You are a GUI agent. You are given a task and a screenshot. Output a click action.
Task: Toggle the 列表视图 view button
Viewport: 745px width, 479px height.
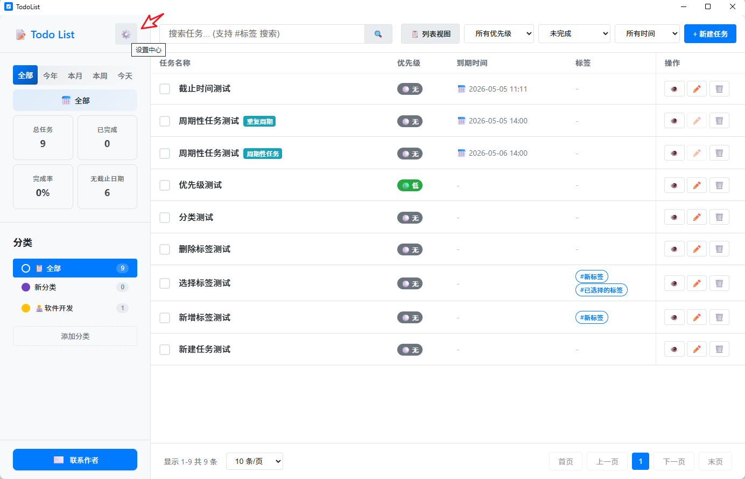430,34
